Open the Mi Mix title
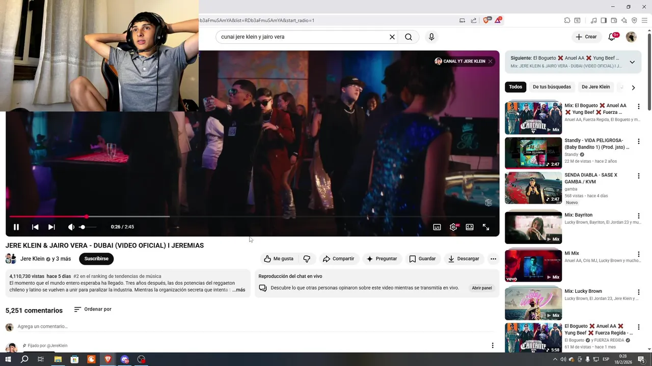 coord(572,253)
